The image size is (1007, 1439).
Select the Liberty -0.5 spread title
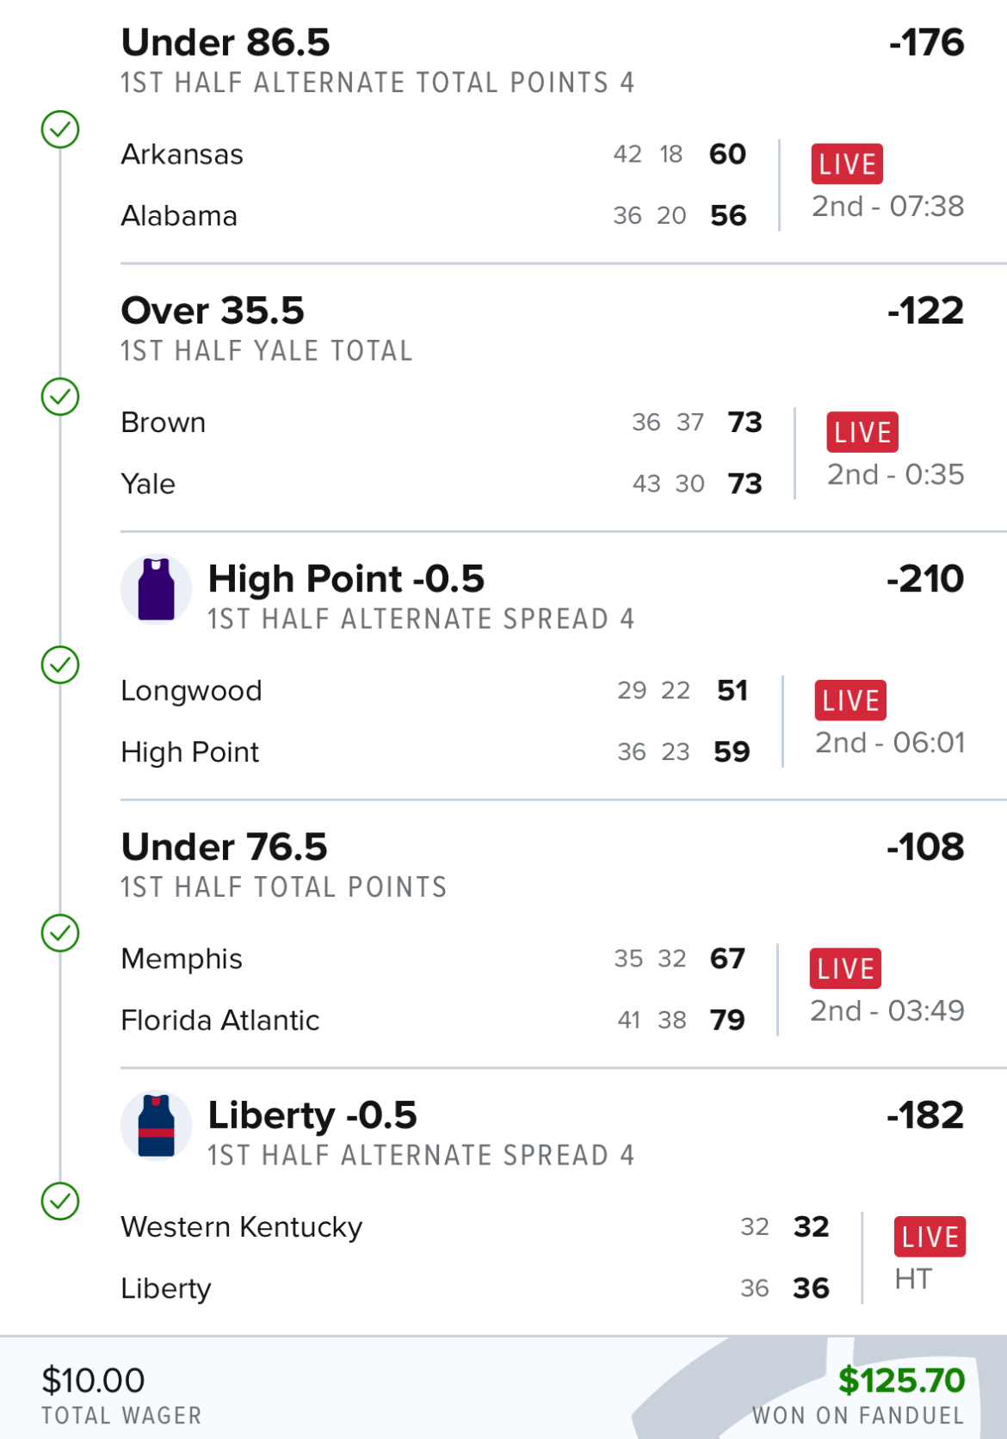[x=312, y=1115]
